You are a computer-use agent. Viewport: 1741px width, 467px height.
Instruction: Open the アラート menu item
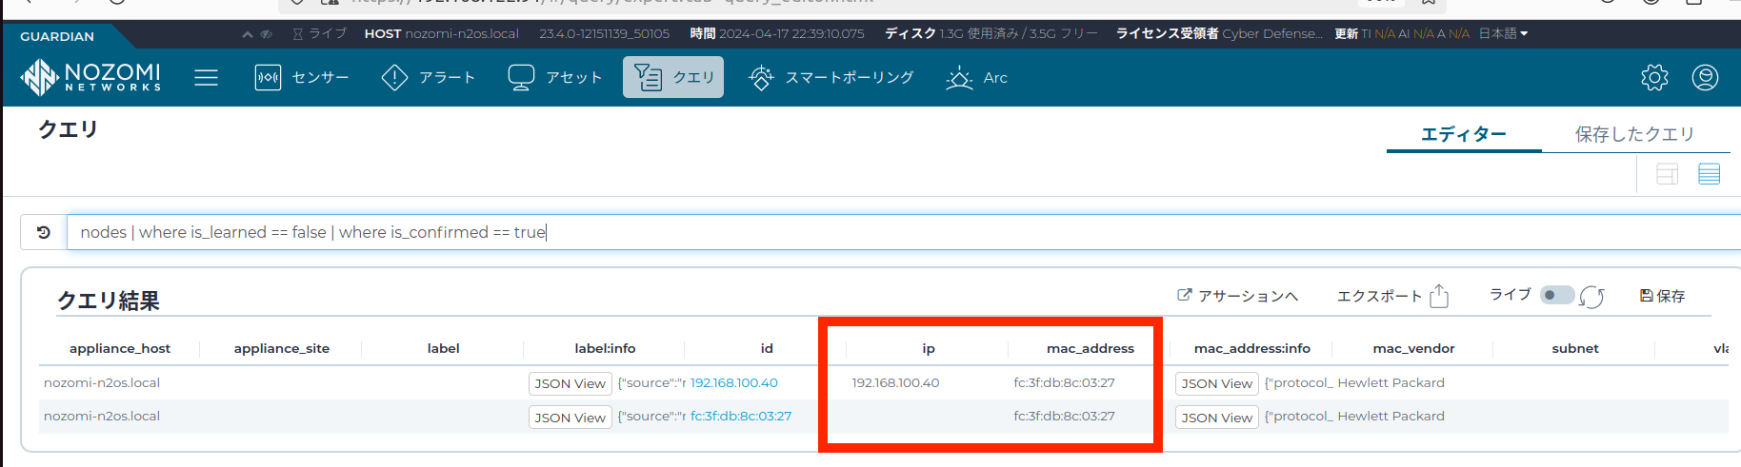pyautogui.click(x=428, y=77)
